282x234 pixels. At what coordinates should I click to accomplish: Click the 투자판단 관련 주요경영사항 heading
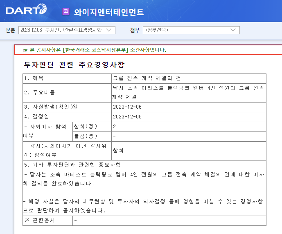click(x=74, y=65)
